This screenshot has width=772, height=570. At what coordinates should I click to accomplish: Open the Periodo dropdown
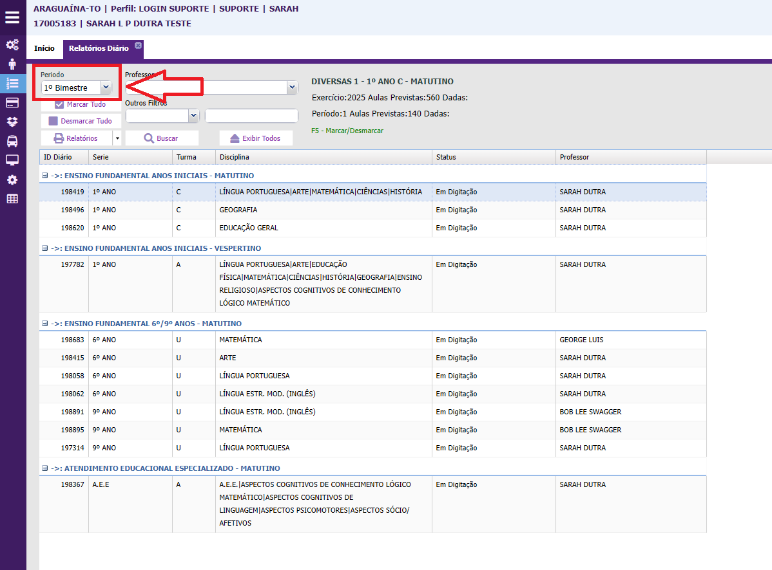tap(106, 87)
